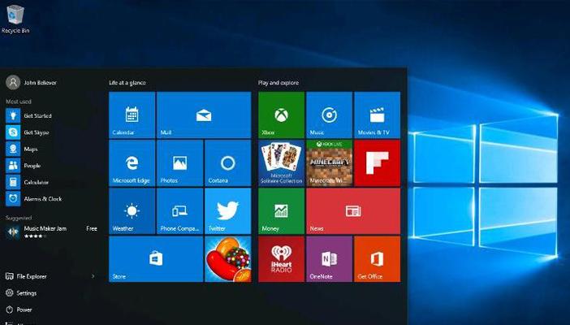Image resolution: width=570 pixels, height=325 pixels.
Task: Open the Twitter tile
Action: point(227,211)
